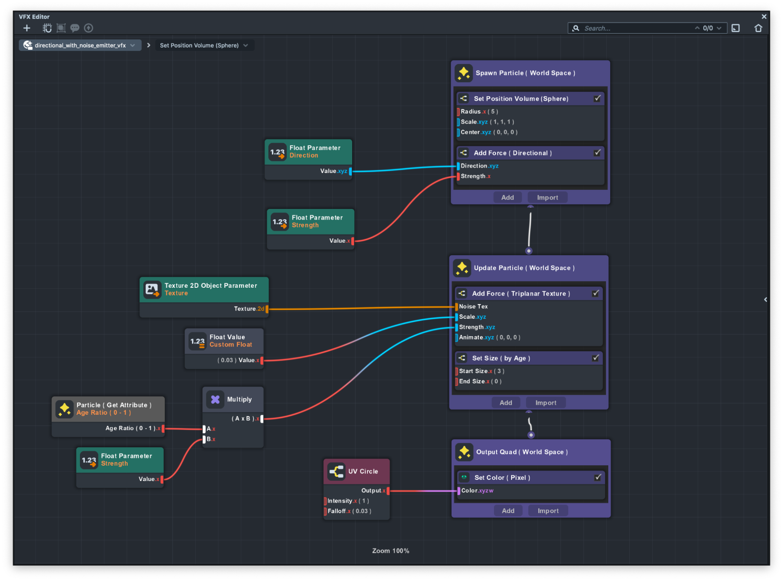The height and width of the screenshot is (581, 783).
Task: Click the frame selection group icon
Action: pyautogui.click(x=61, y=28)
